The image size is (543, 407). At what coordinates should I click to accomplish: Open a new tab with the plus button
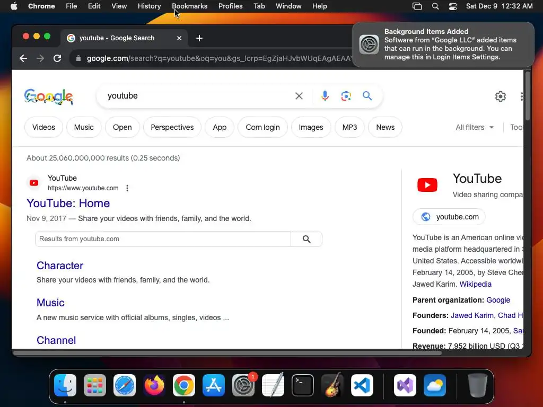tap(199, 38)
